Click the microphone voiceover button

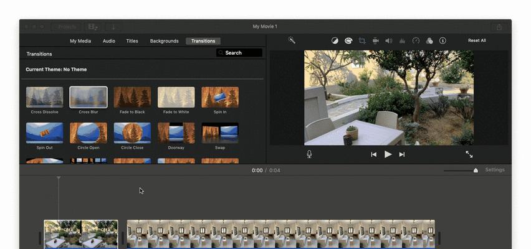[309, 154]
